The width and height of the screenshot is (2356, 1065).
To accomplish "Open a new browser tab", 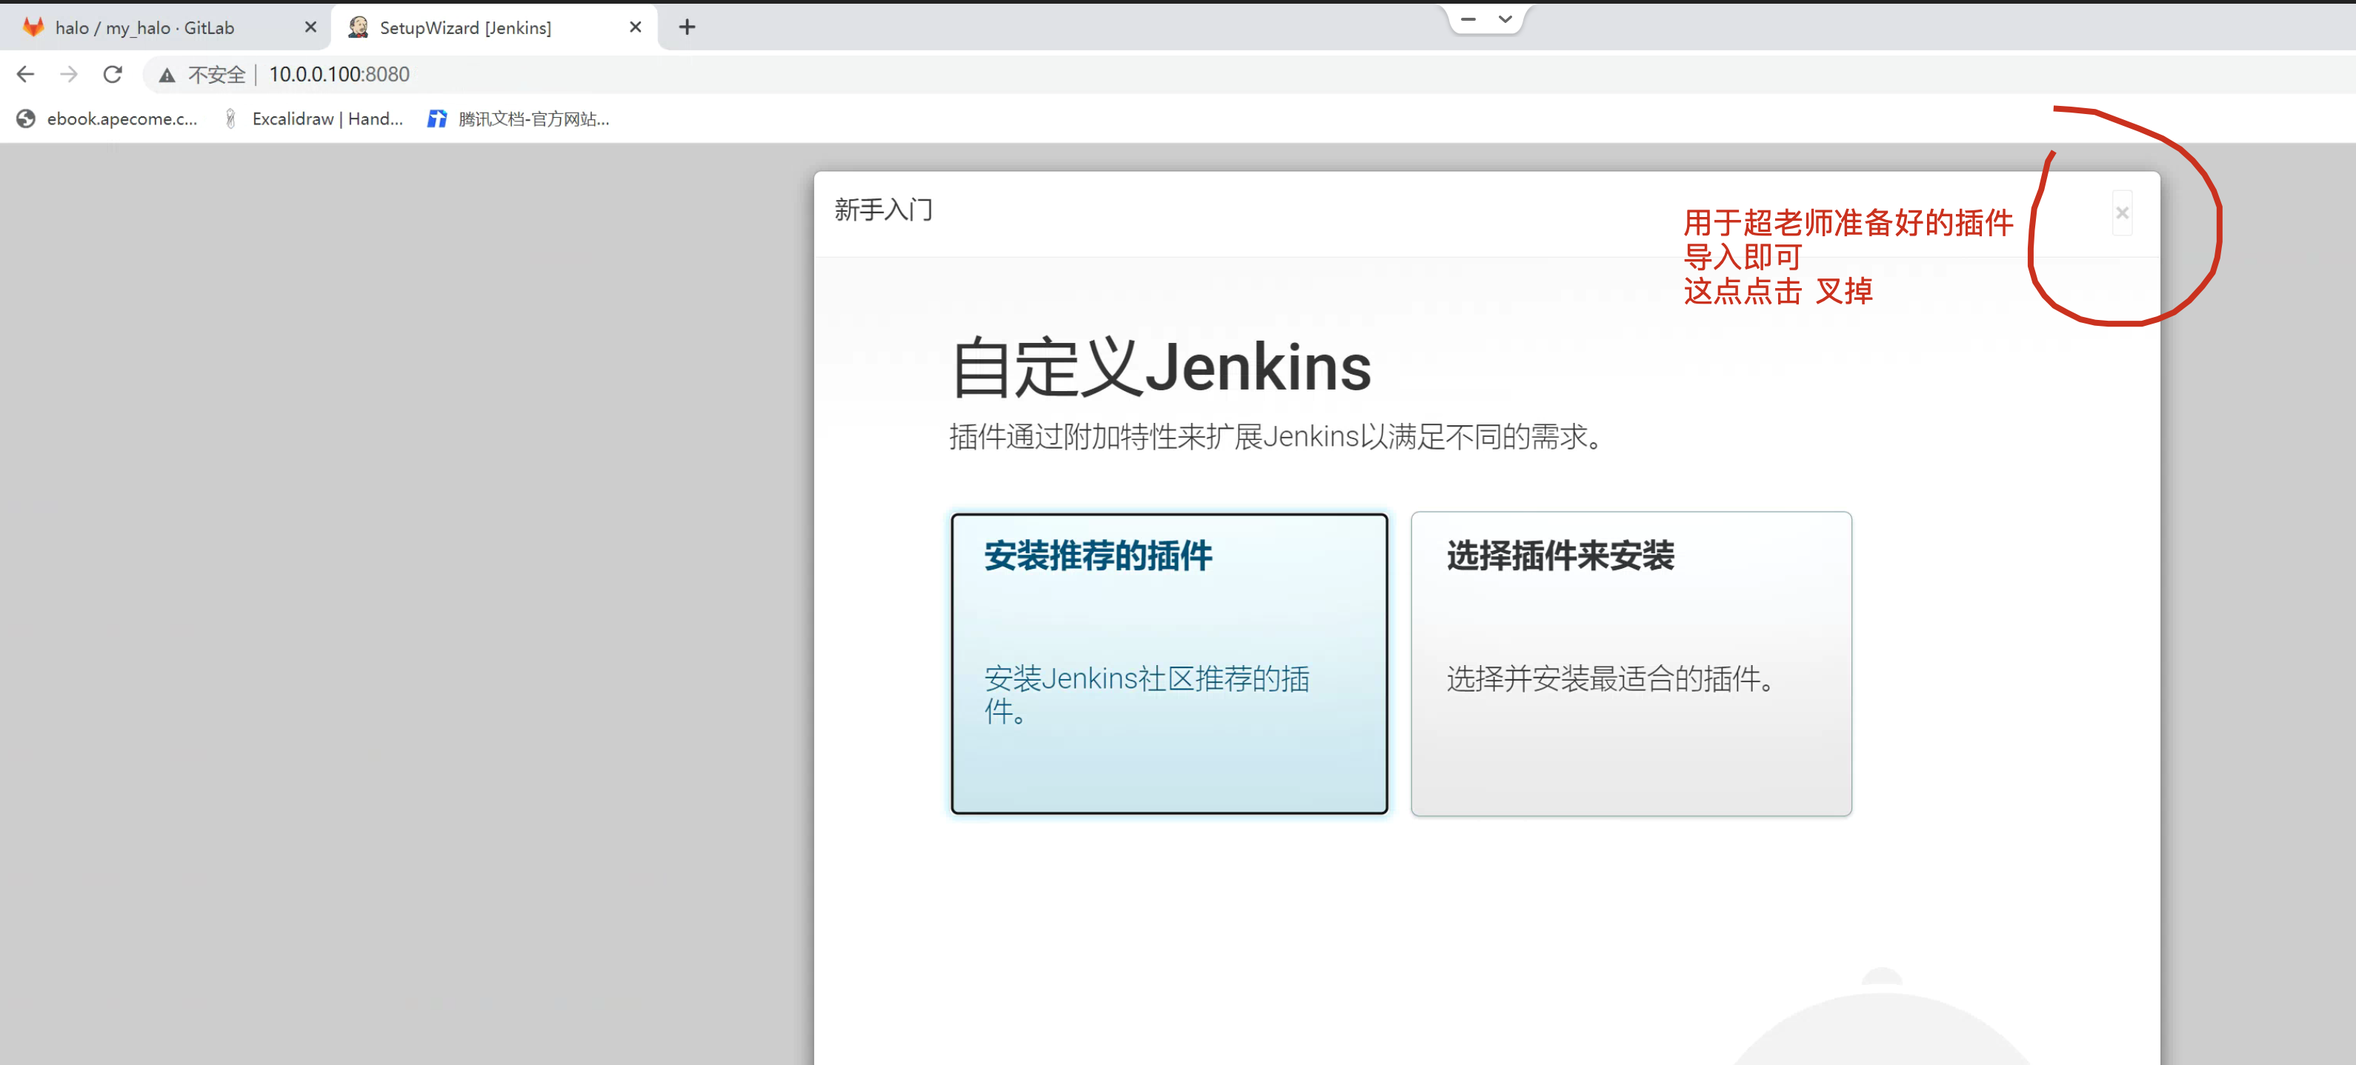I will pyautogui.click(x=687, y=27).
